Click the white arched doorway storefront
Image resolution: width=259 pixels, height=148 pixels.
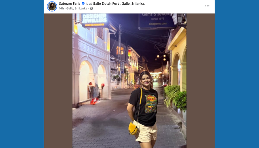coord(86,81)
